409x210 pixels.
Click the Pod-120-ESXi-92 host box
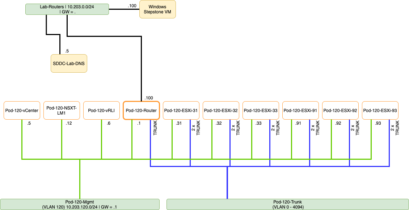[x=340, y=110]
